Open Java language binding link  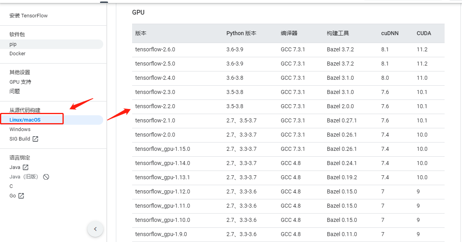(x=15, y=167)
